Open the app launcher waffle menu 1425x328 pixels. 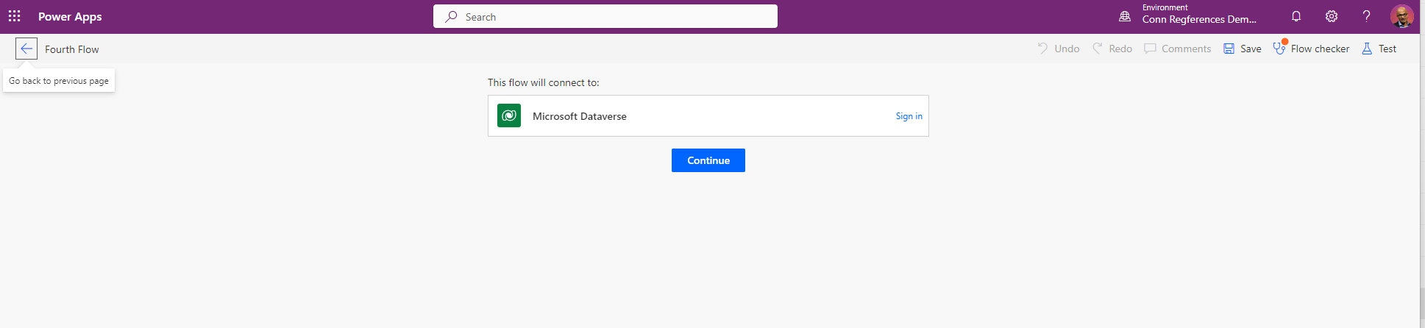point(14,16)
